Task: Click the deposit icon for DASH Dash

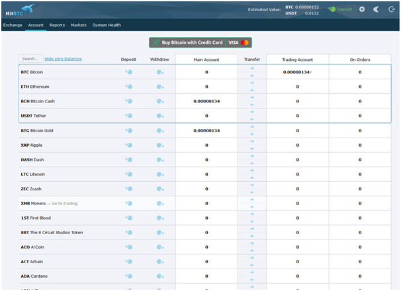Action: [x=128, y=160]
